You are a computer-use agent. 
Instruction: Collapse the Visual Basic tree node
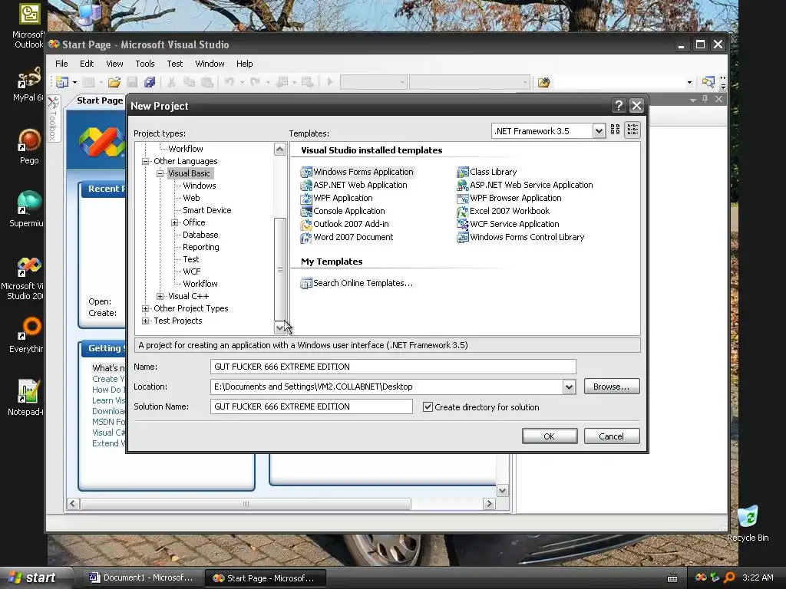[x=160, y=173]
